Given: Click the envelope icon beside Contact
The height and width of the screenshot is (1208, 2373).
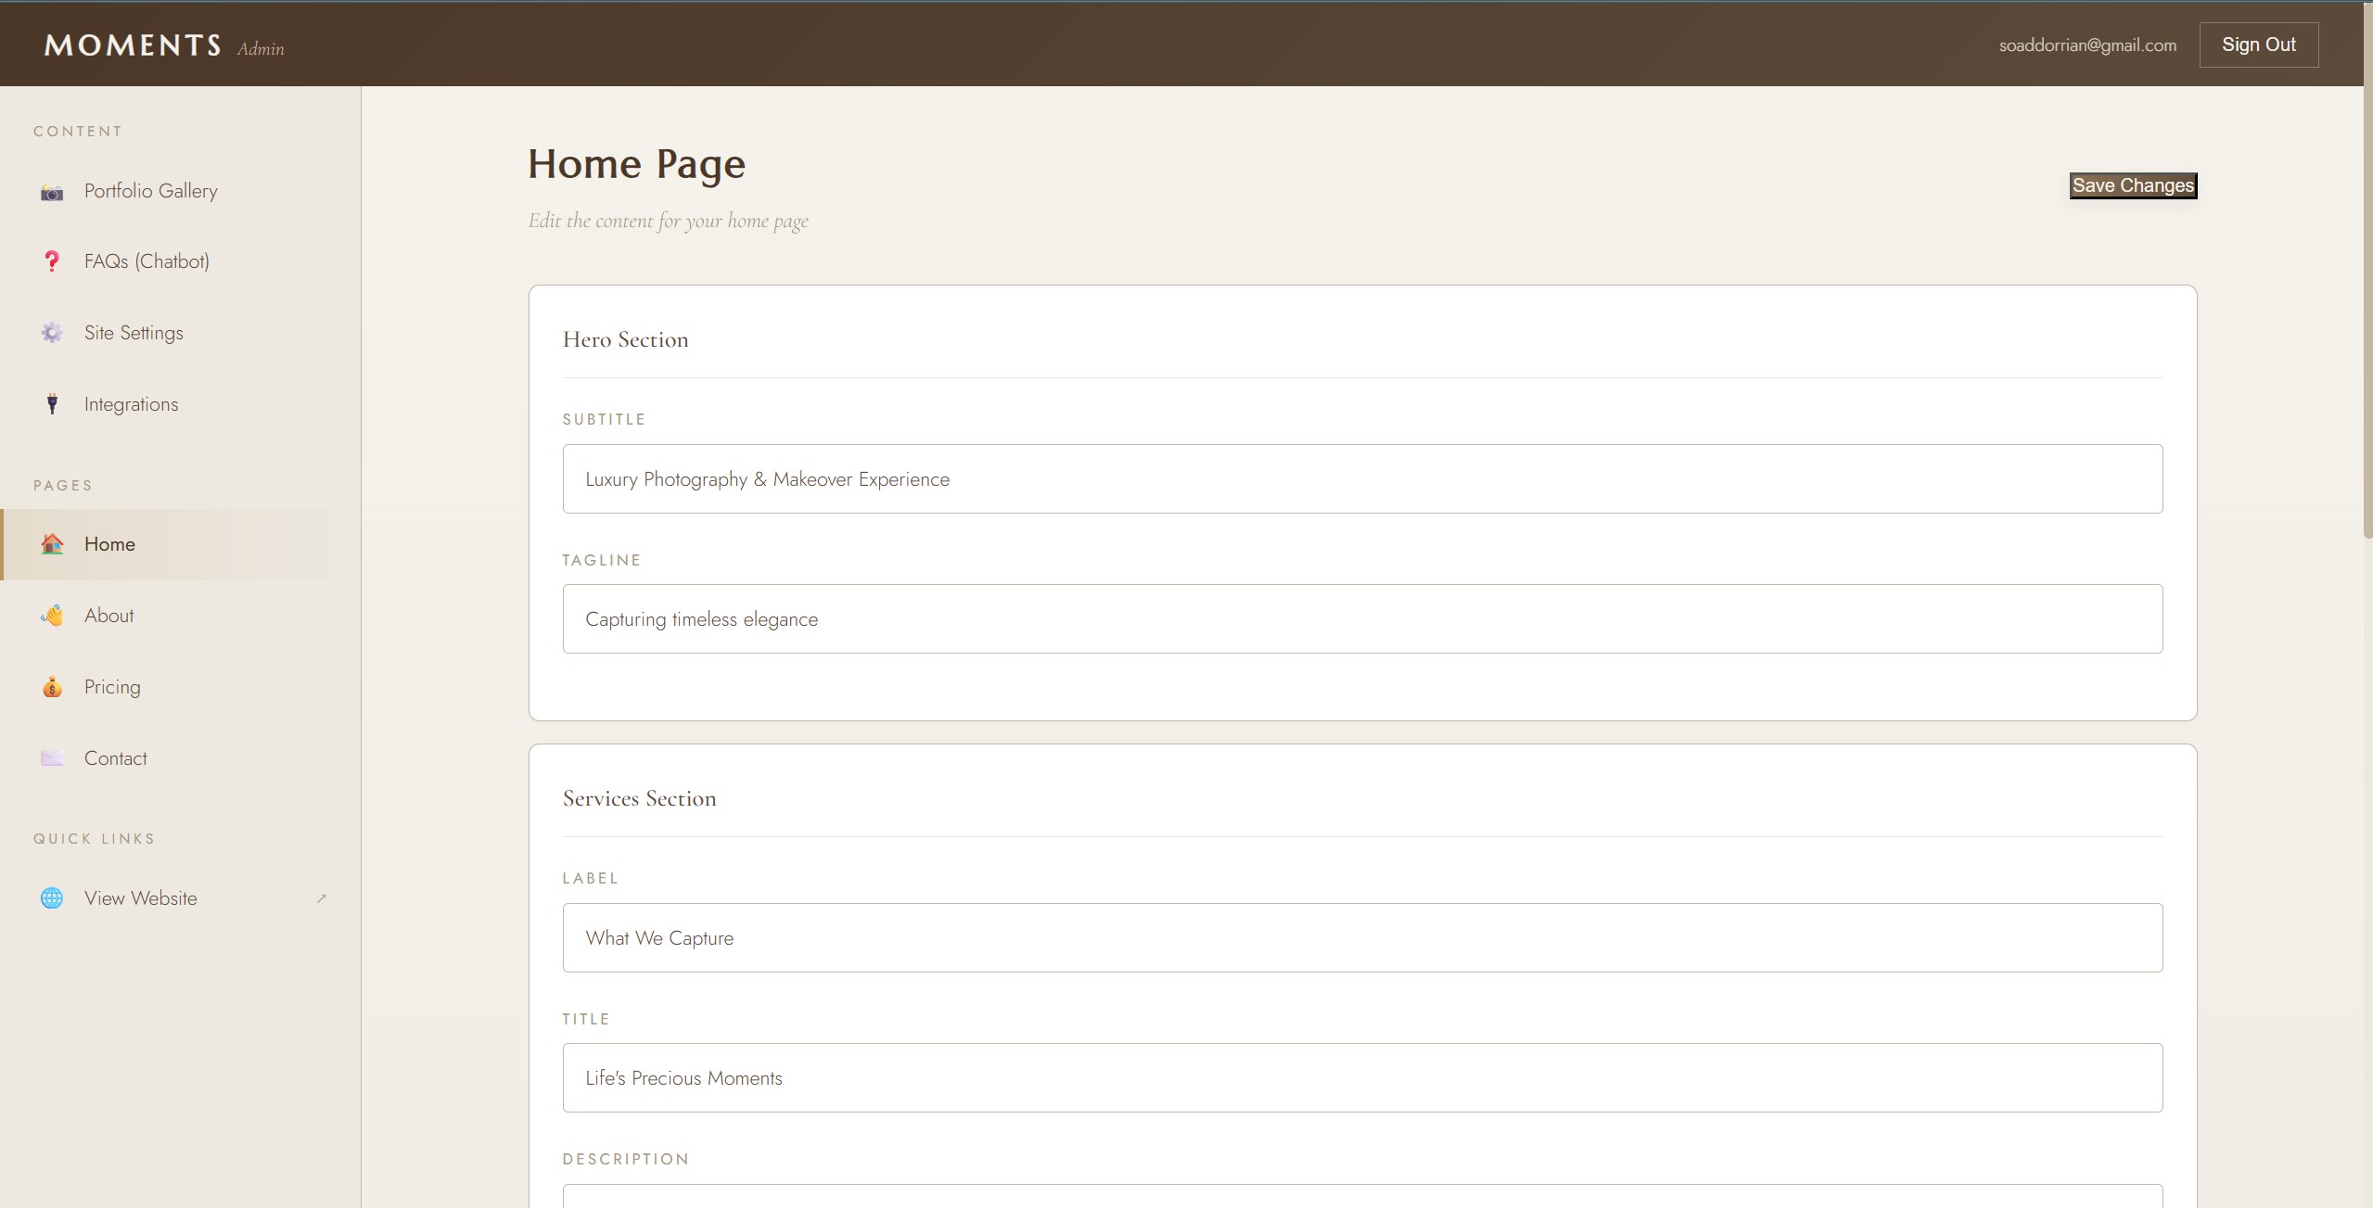Looking at the screenshot, I should [52, 758].
